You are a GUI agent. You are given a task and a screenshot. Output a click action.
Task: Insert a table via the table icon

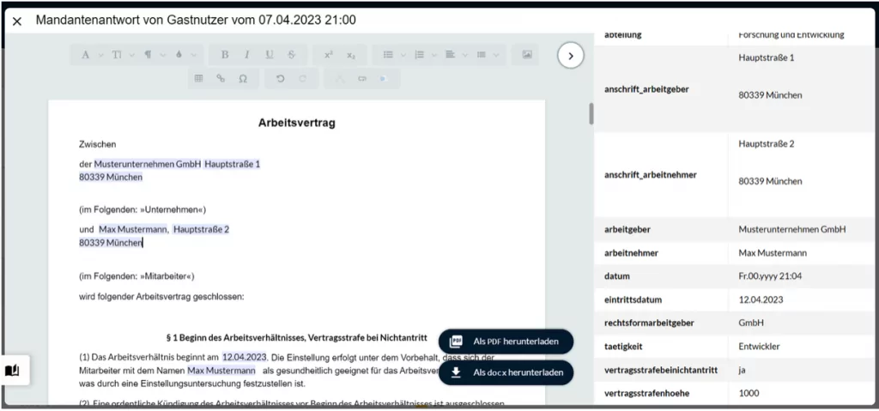tap(198, 78)
